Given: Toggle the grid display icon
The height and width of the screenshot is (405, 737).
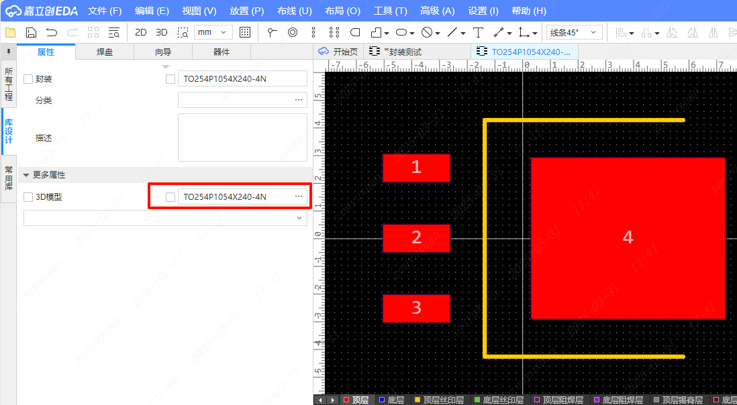Looking at the screenshot, I should (245, 32).
